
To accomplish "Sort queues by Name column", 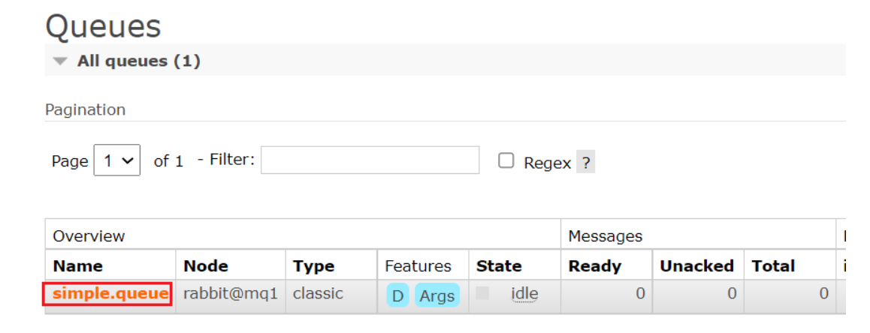I will pos(77,266).
